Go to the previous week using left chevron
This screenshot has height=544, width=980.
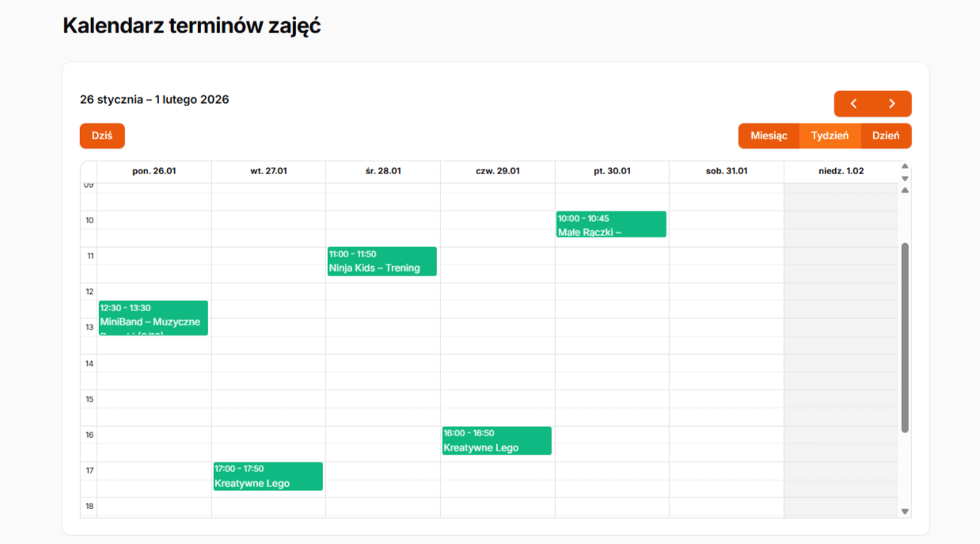(x=853, y=104)
